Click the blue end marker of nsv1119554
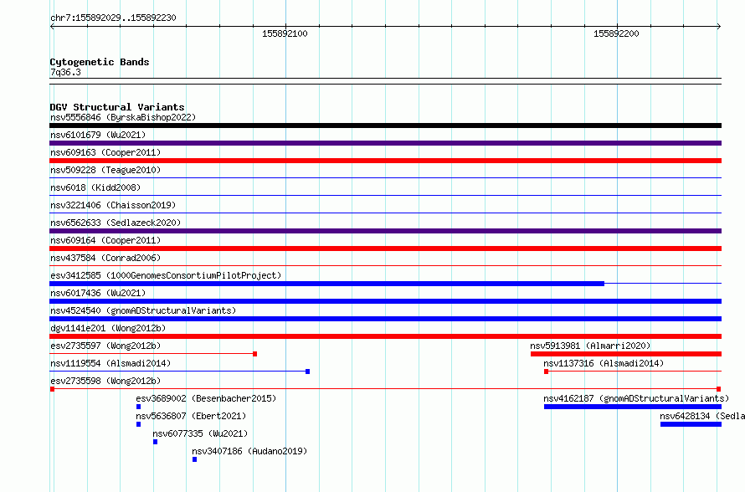This screenshot has height=492, width=745. pos(308,372)
